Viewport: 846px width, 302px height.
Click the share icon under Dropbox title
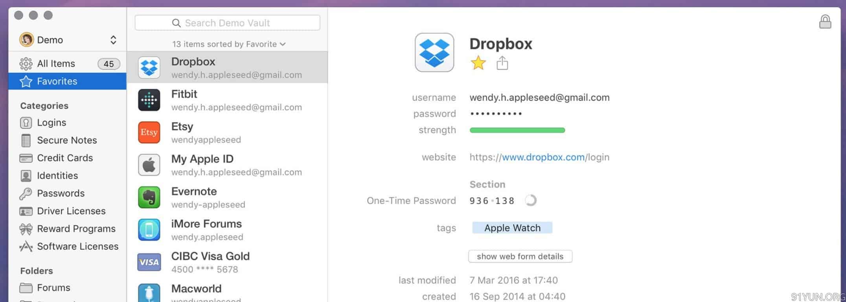(x=502, y=63)
